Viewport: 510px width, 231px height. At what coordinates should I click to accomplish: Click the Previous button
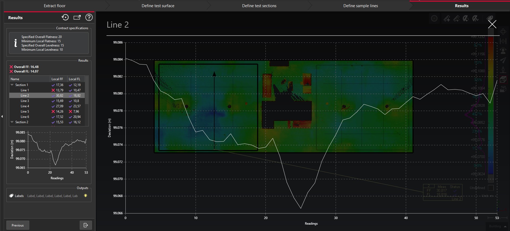18,225
